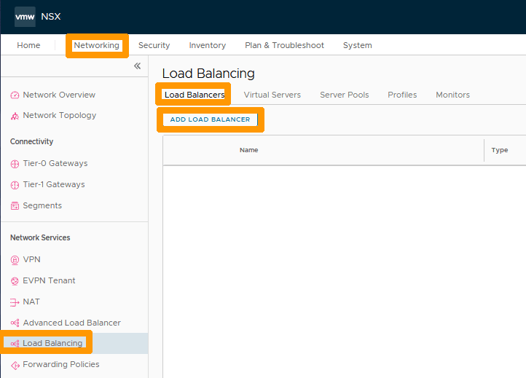The width and height of the screenshot is (526, 378).
Task: Open the System tab
Action: pyautogui.click(x=357, y=45)
